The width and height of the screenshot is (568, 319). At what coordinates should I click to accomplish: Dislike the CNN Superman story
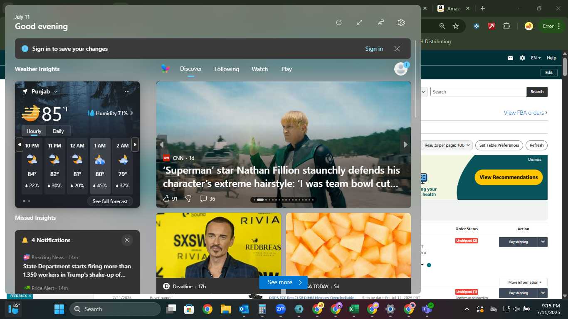click(188, 199)
